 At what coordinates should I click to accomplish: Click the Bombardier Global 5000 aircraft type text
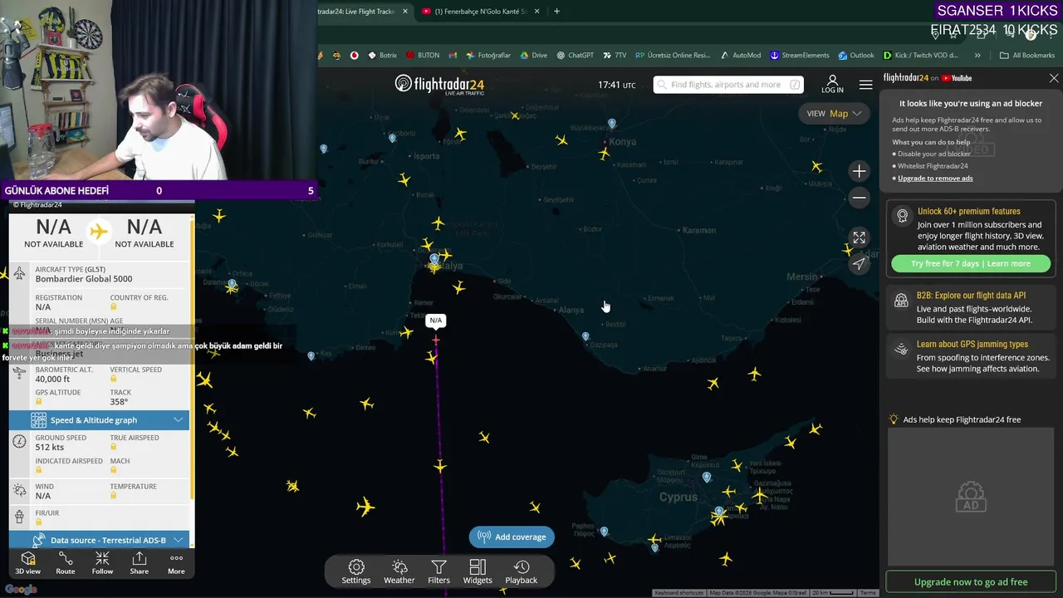coord(84,279)
